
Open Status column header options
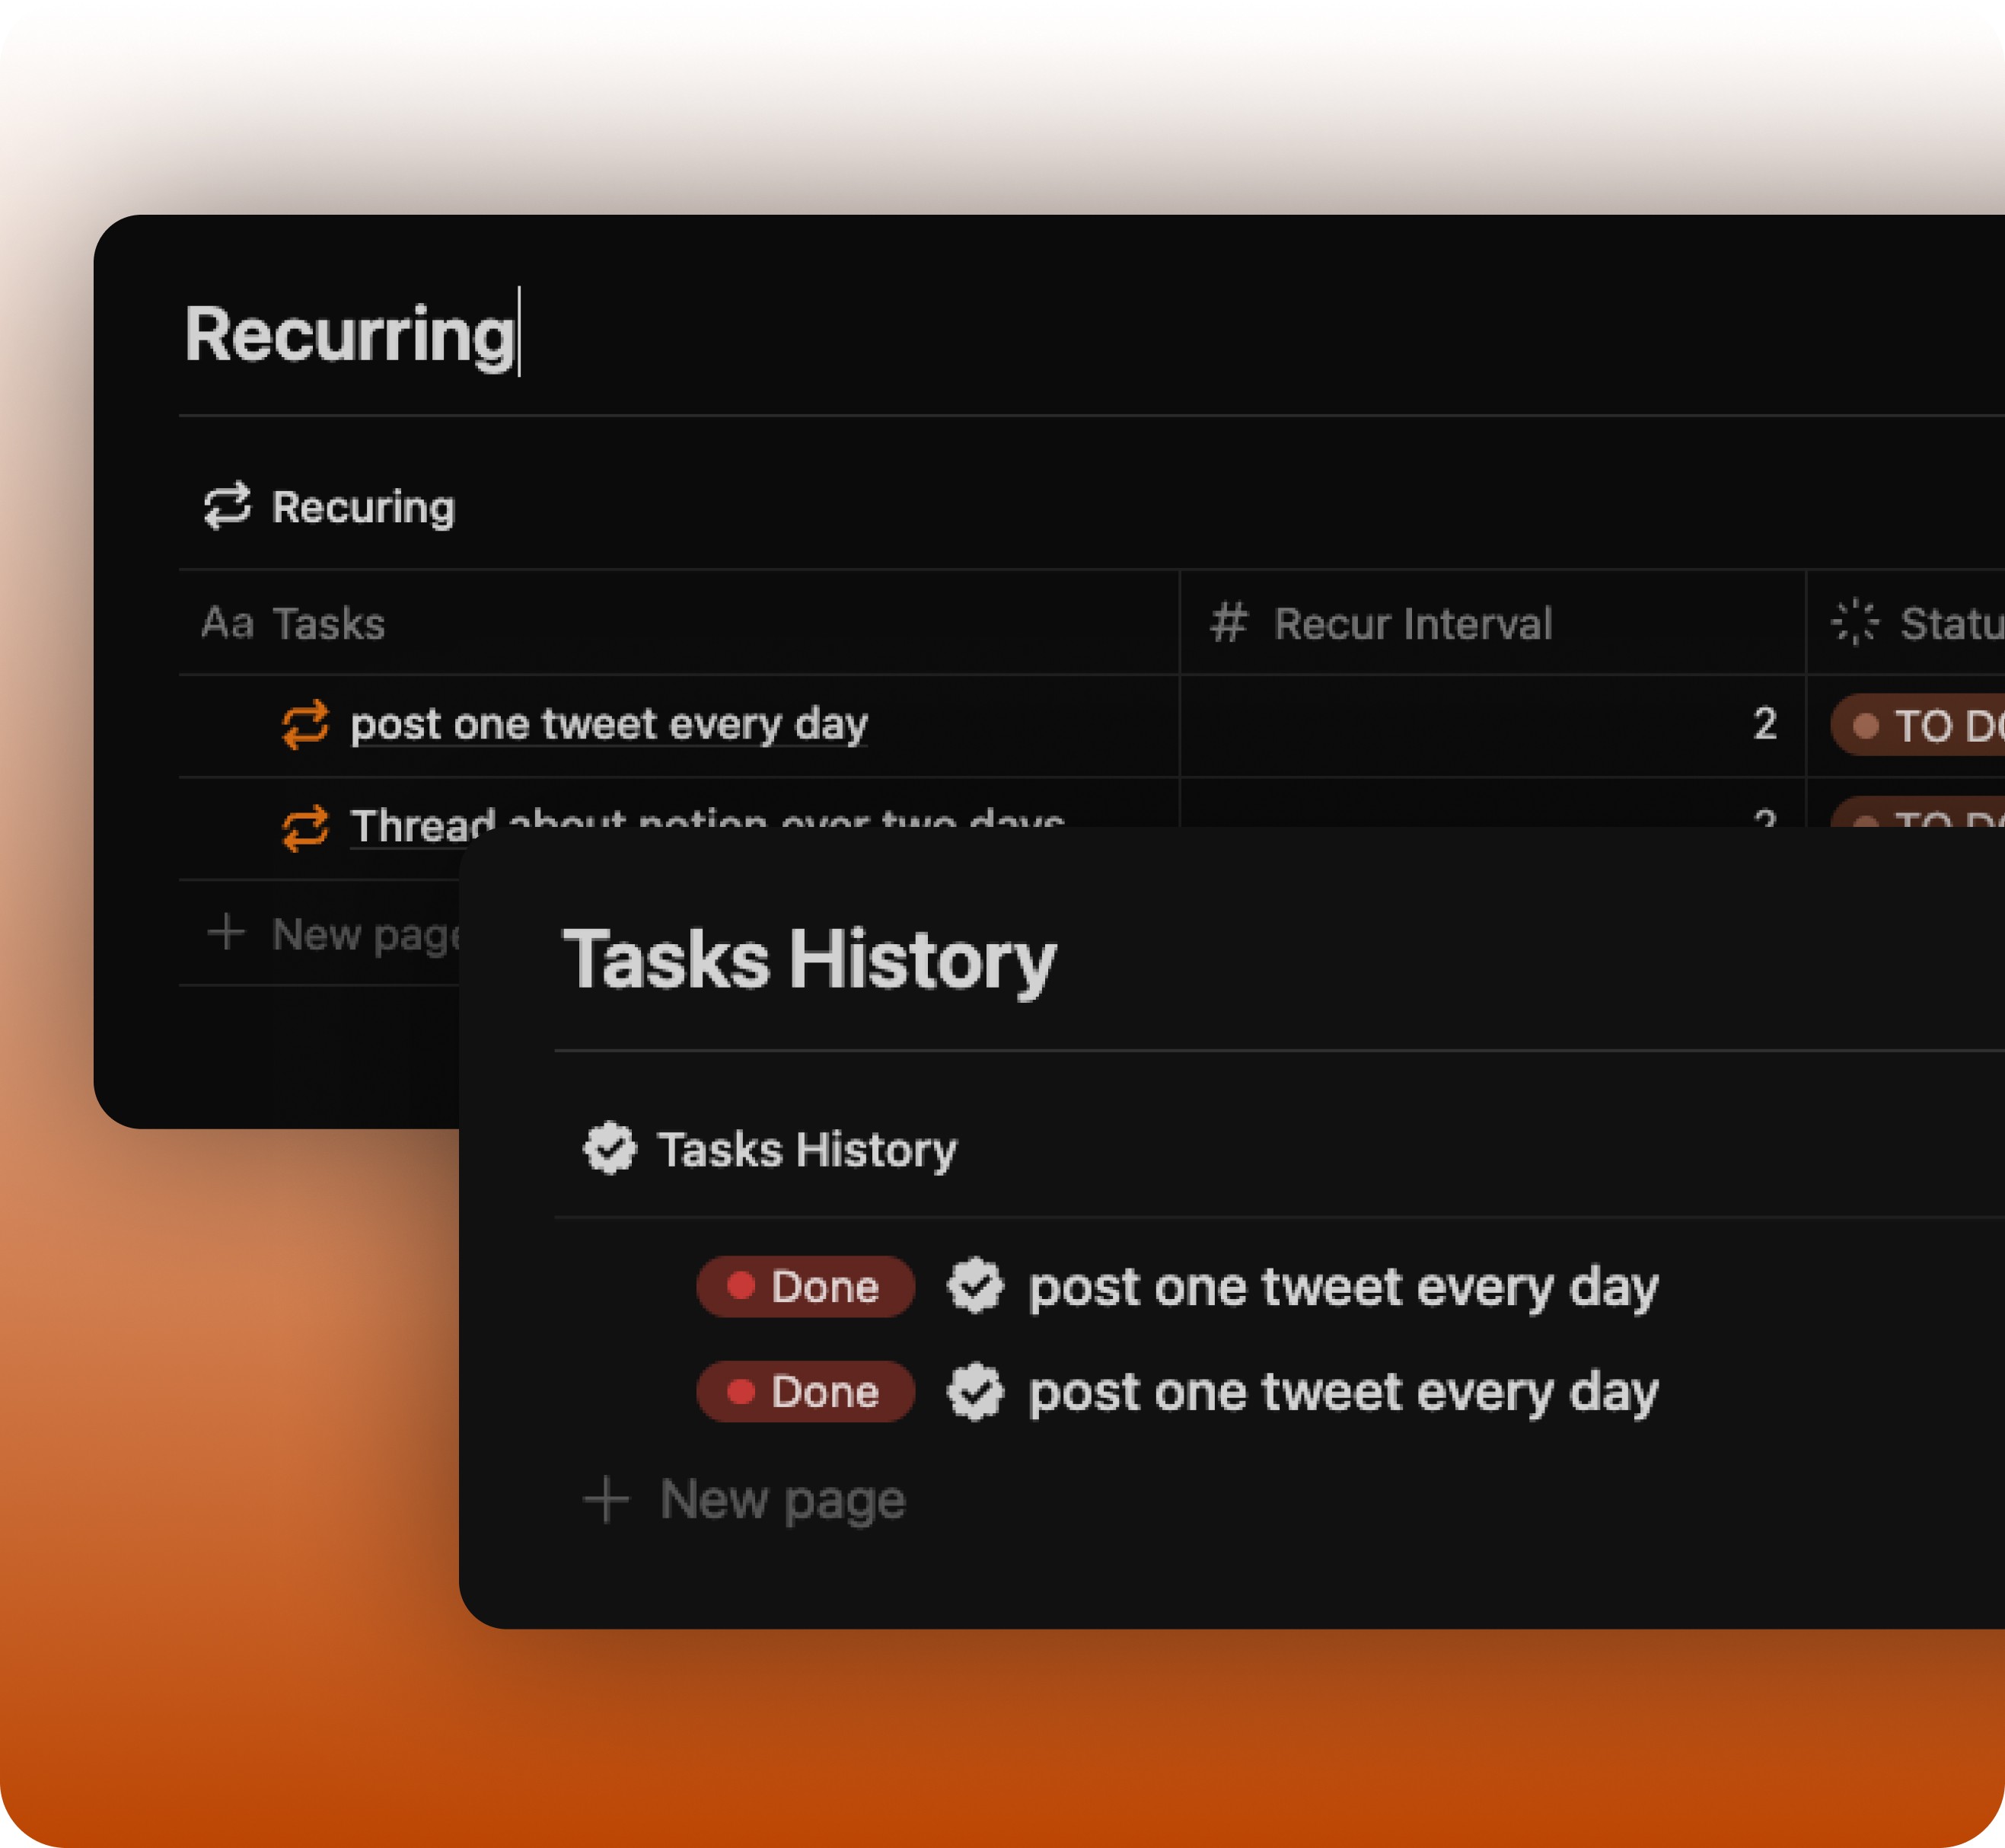tap(1949, 623)
